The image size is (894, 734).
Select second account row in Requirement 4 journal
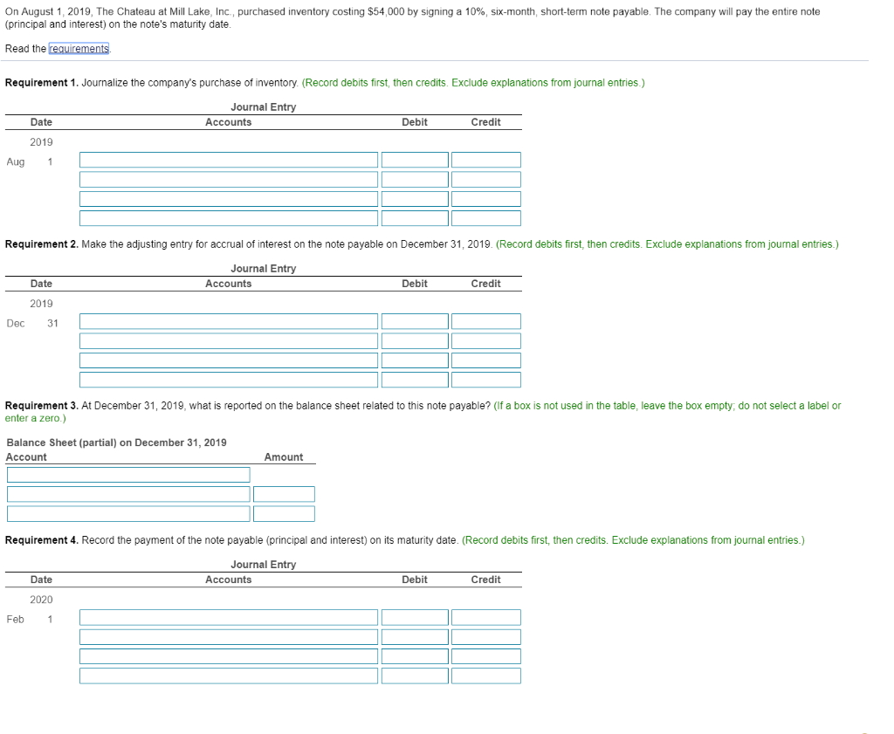[229, 636]
